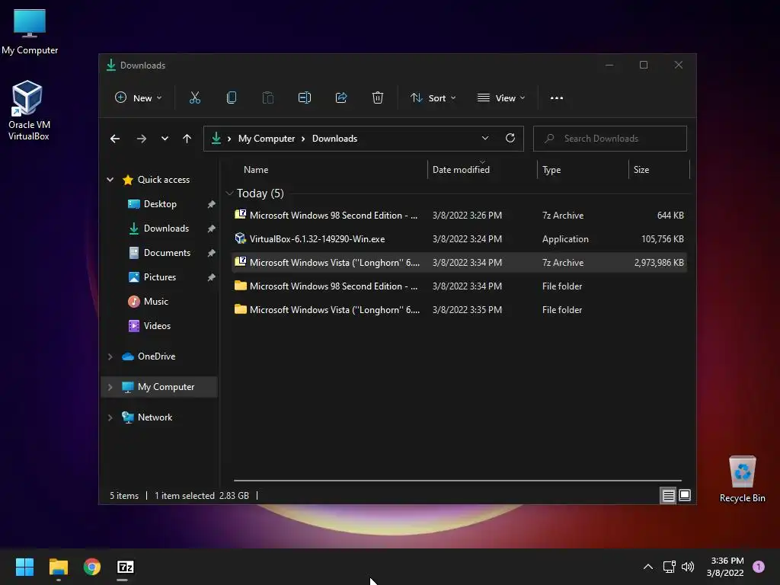Refresh the Downloads folder

coord(510,139)
